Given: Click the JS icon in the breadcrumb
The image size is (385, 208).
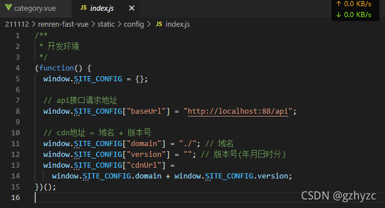Looking at the screenshot, I should point(159,24).
